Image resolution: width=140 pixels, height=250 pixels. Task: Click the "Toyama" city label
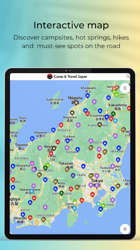(x=21, y=145)
